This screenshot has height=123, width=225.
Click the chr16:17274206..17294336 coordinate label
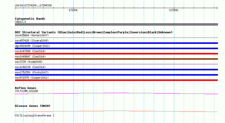click(x=33, y=6)
